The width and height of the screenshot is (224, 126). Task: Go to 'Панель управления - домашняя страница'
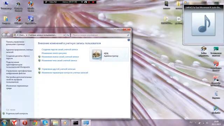(15, 43)
